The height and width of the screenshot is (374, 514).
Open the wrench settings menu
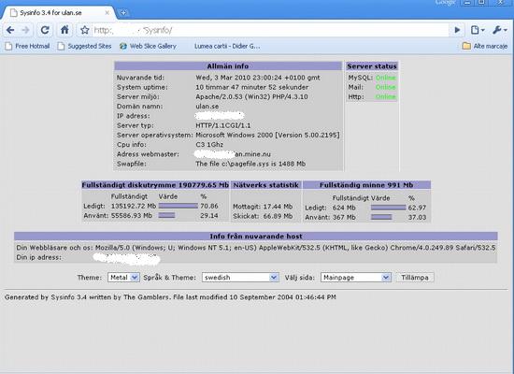(500, 30)
